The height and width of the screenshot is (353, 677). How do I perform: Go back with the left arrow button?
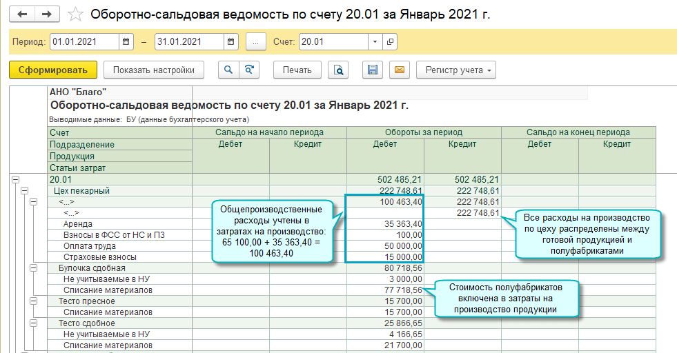click(22, 14)
